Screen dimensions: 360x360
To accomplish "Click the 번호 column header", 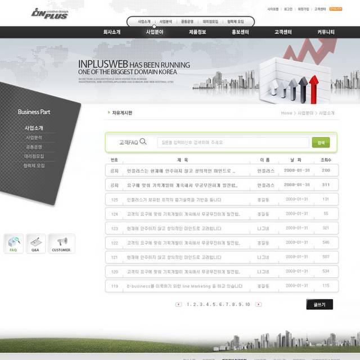I will 114,160.
